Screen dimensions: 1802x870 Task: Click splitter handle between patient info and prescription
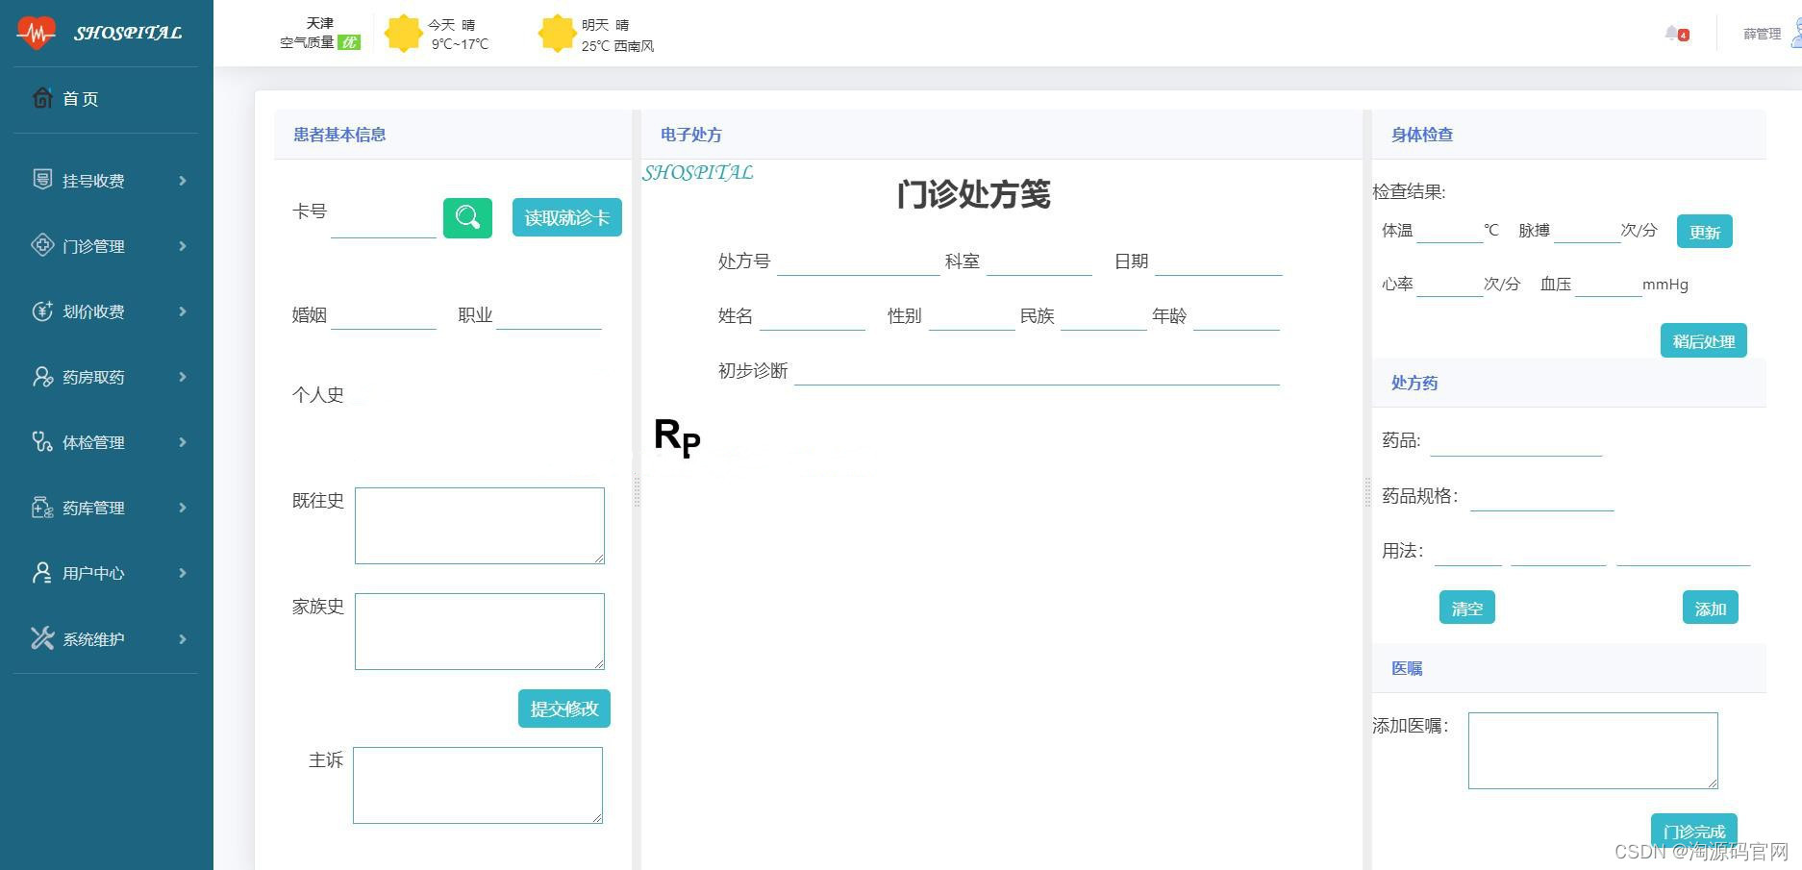637,491
